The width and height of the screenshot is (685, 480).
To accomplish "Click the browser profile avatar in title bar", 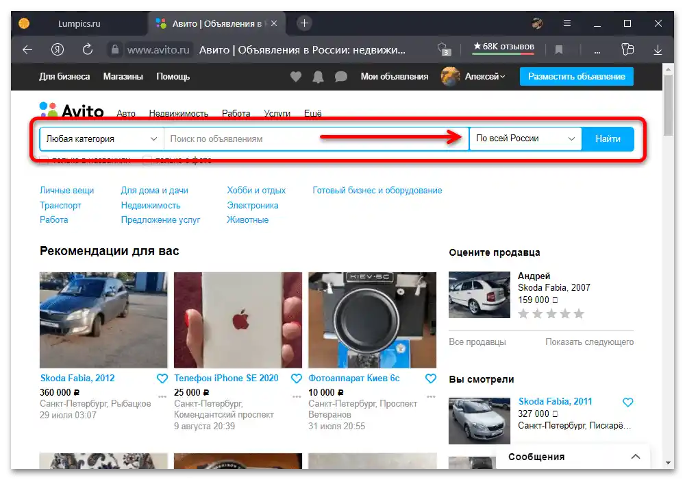I will tap(537, 23).
